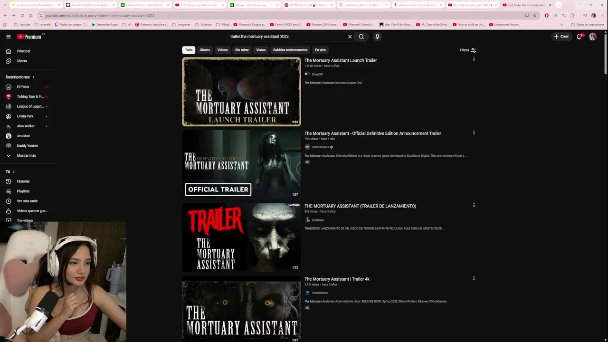Open Imagenes bookmark folder
The height and width of the screenshot is (342, 608).
tap(181, 24)
